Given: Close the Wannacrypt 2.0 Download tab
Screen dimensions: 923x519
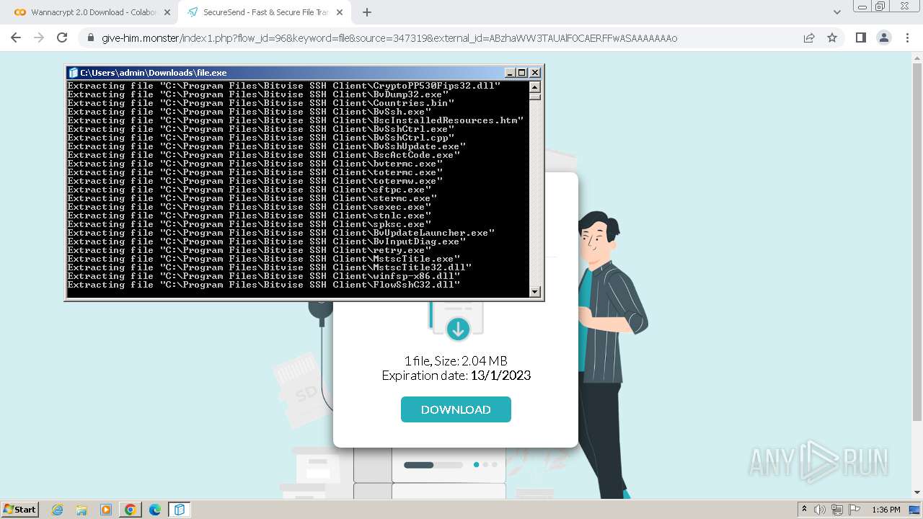Looking at the screenshot, I should 167,12.
